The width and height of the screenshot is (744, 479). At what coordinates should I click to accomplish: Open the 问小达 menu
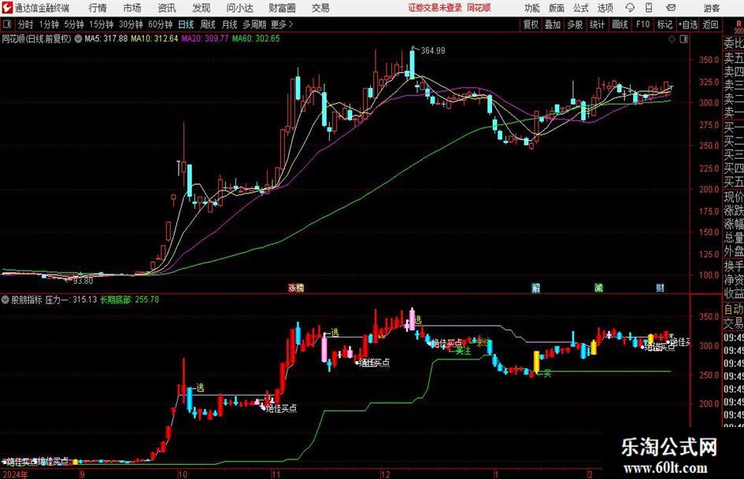(x=239, y=8)
